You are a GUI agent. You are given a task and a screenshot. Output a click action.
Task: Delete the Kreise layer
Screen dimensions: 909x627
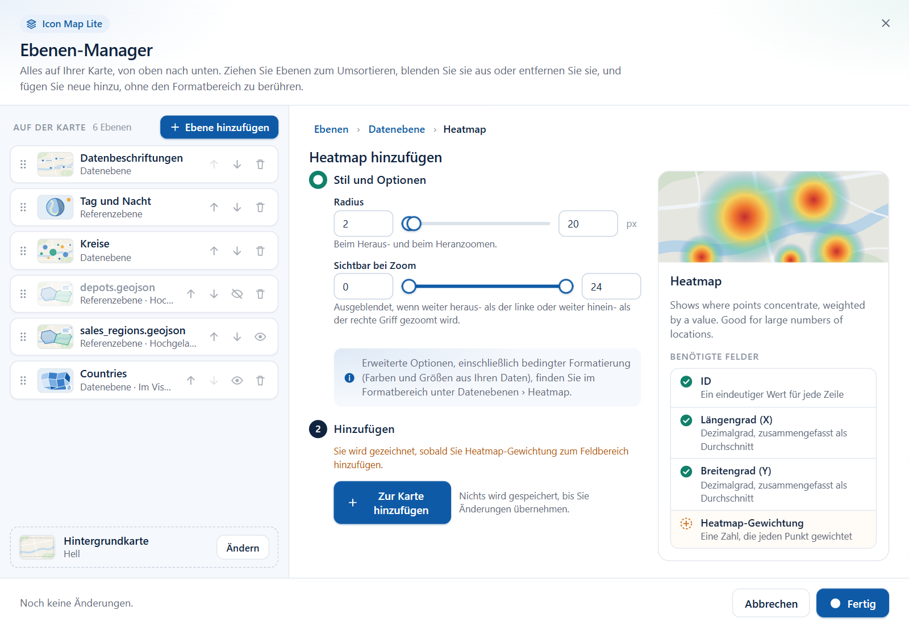260,251
